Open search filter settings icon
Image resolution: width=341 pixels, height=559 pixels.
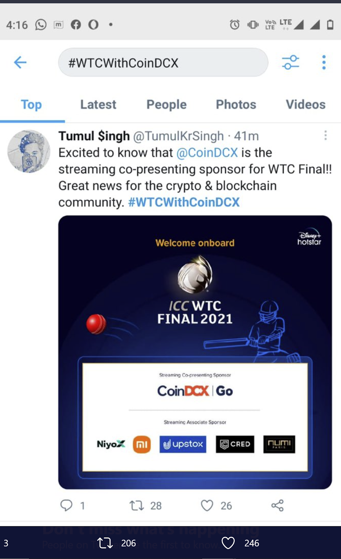(x=290, y=62)
